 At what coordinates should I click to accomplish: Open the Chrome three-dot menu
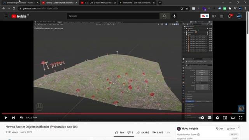(245, 9)
